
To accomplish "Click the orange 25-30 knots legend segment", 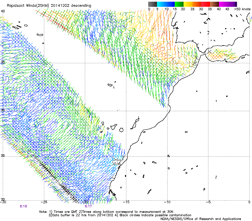I will tap(197, 4).
